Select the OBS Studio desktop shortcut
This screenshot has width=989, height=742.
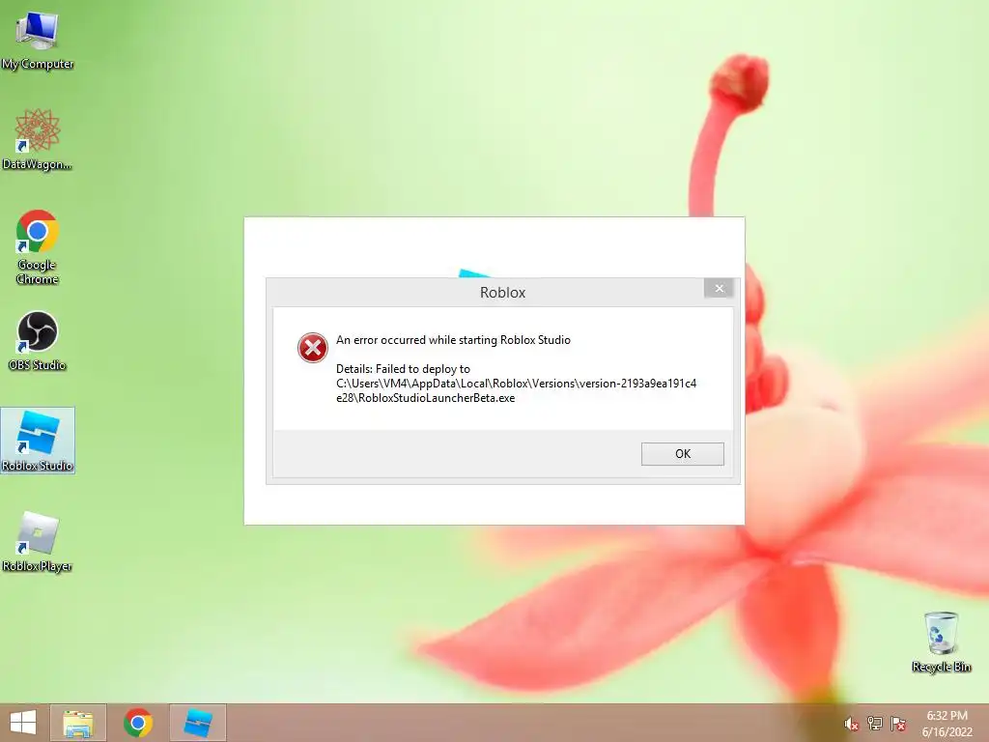(x=38, y=341)
